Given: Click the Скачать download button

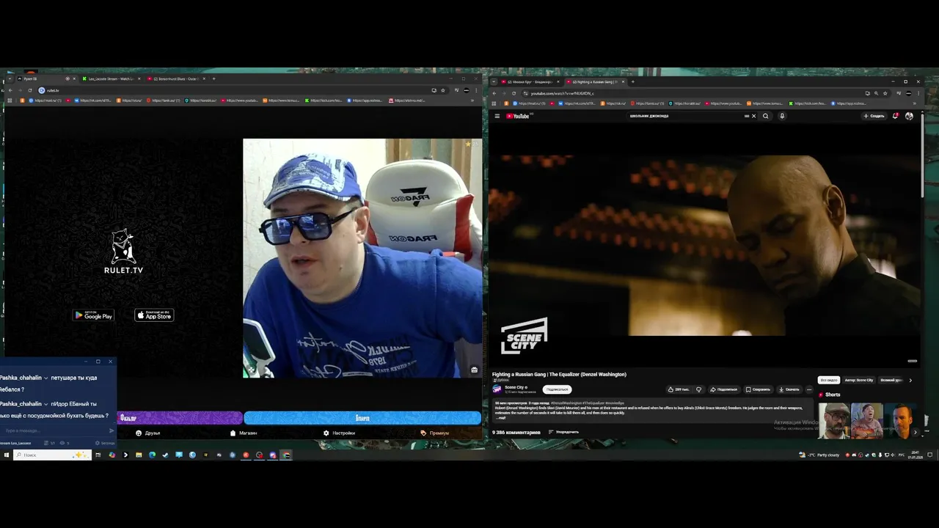Looking at the screenshot, I should point(789,389).
